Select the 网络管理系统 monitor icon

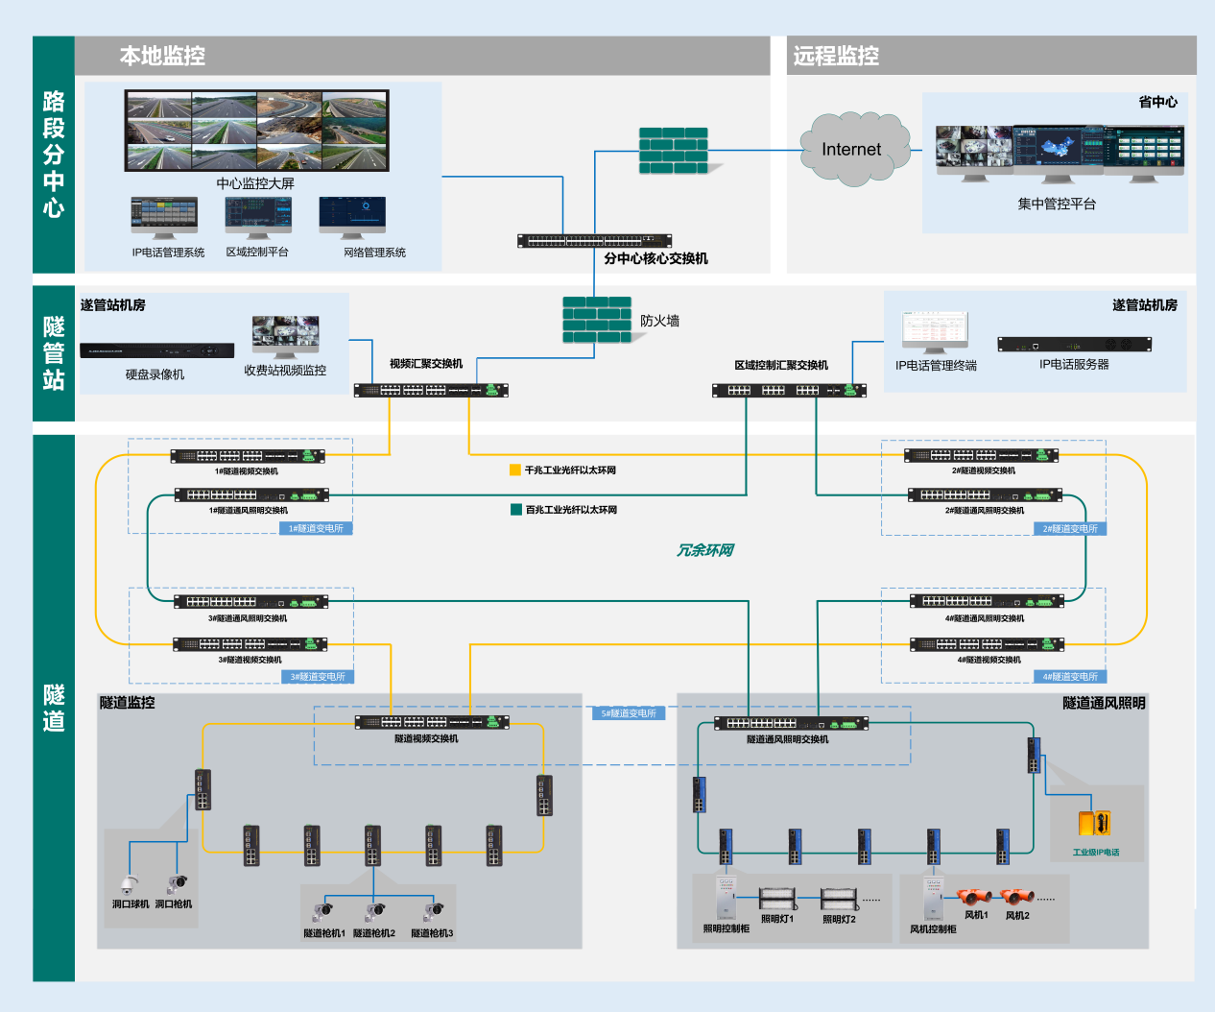point(352,218)
